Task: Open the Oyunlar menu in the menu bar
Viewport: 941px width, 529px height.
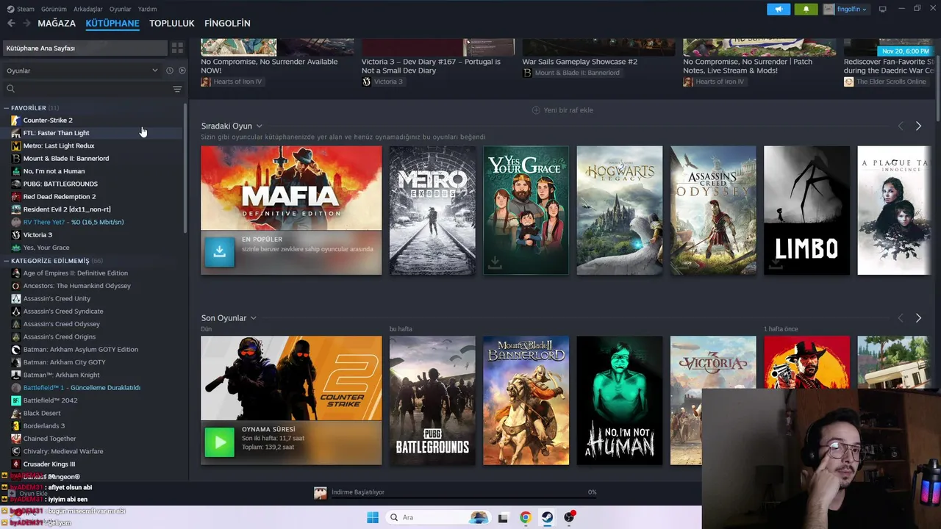Action: 121,9
